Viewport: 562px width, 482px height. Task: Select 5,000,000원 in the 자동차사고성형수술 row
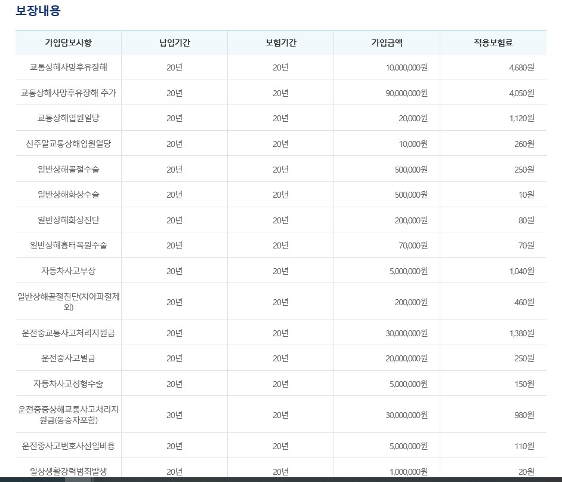pos(409,384)
